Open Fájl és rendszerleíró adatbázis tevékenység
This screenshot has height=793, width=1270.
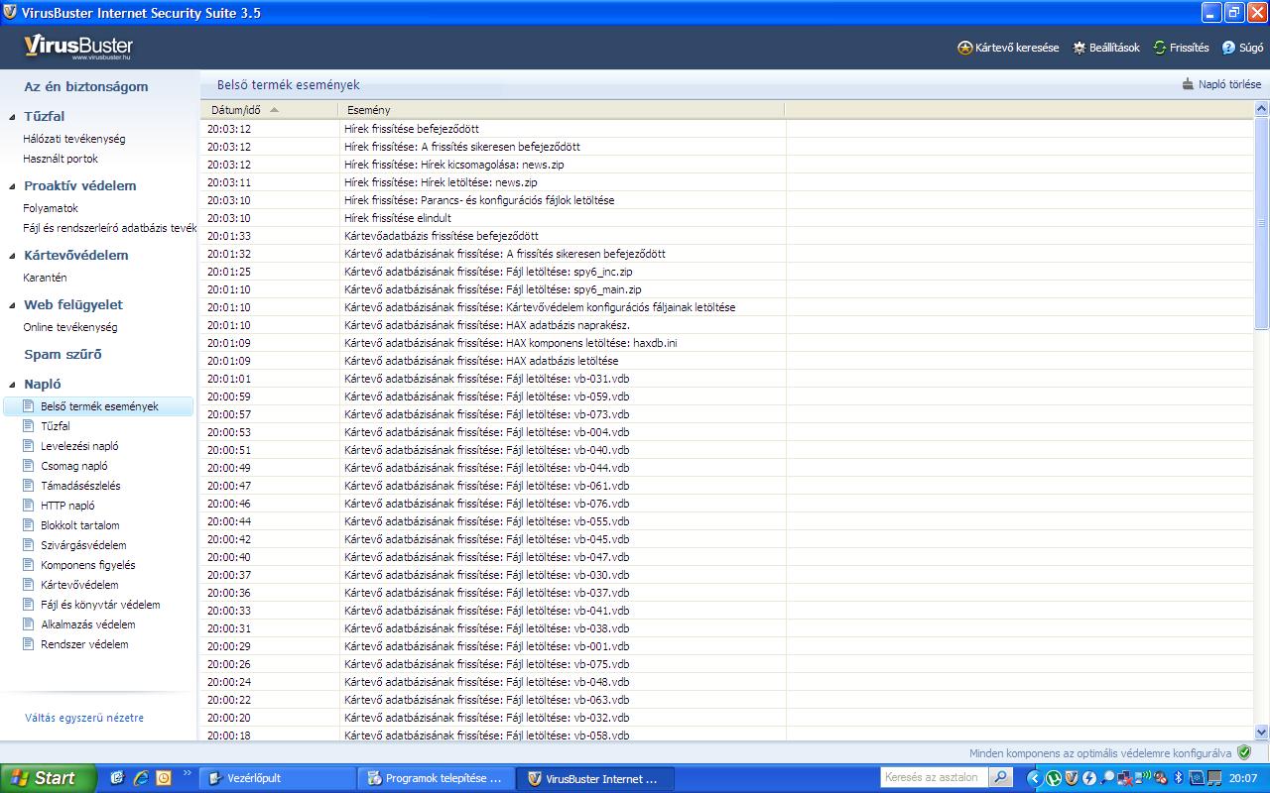(x=110, y=228)
